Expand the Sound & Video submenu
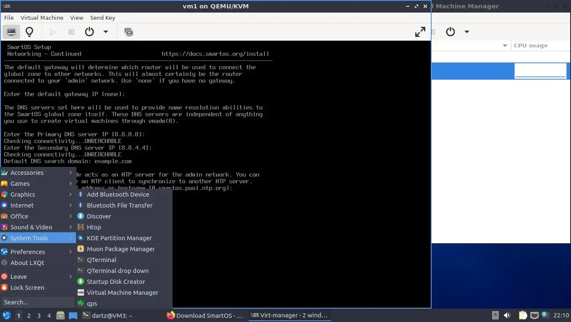 [x=38, y=227]
